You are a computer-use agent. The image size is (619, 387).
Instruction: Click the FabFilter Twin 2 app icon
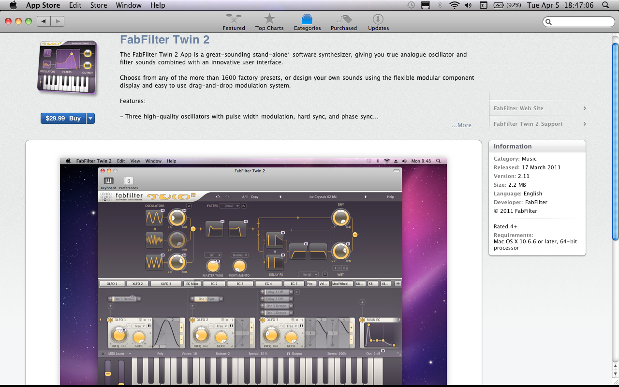click(x=68, y=67)
